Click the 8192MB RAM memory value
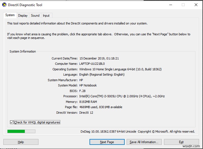 pyautogui.click(x=88, y=102)
